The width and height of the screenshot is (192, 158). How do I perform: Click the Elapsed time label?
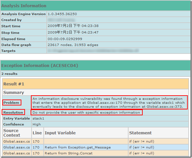(13, 39)
